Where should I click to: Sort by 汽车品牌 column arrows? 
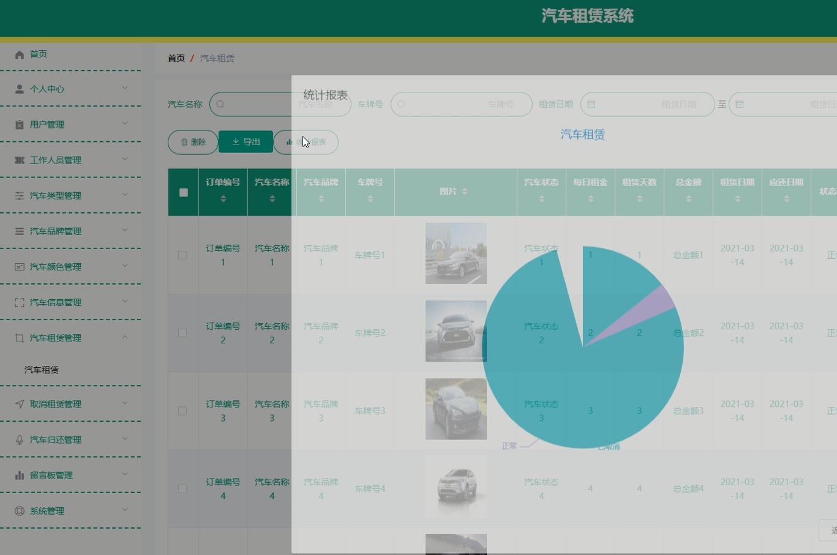[x=321, y=199]
